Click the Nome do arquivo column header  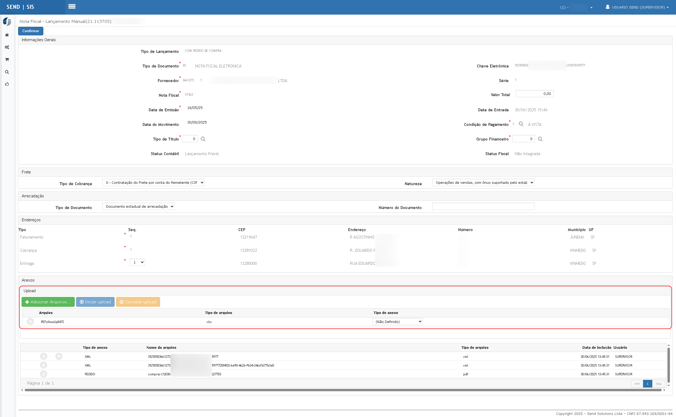click(161, 347)
